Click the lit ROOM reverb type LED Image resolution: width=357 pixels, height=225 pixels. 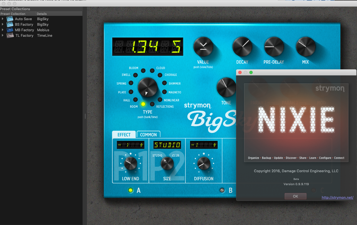click(143, 104)
